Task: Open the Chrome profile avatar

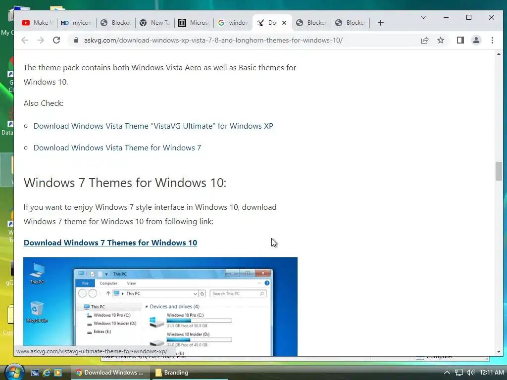Action: 476,40
